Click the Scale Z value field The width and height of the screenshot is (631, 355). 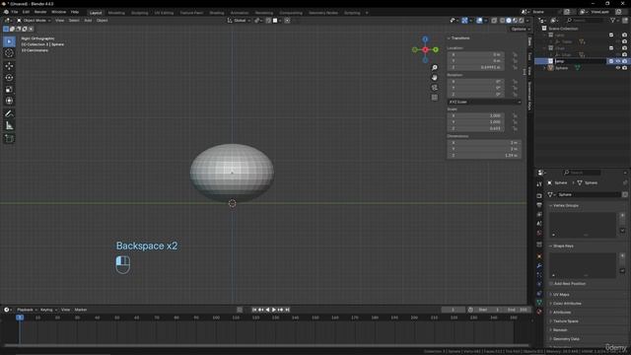475,128
